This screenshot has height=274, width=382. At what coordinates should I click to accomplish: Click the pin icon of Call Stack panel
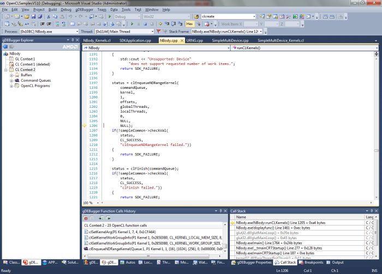click(372, 211)
